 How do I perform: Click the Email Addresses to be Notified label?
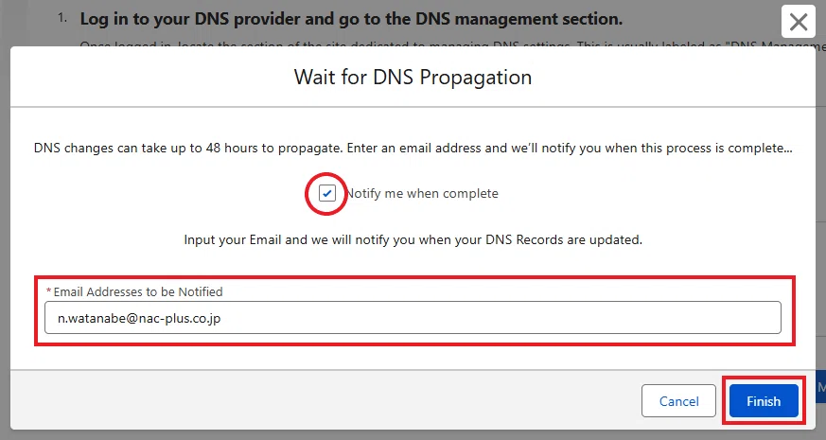click(x=138, y=291)
